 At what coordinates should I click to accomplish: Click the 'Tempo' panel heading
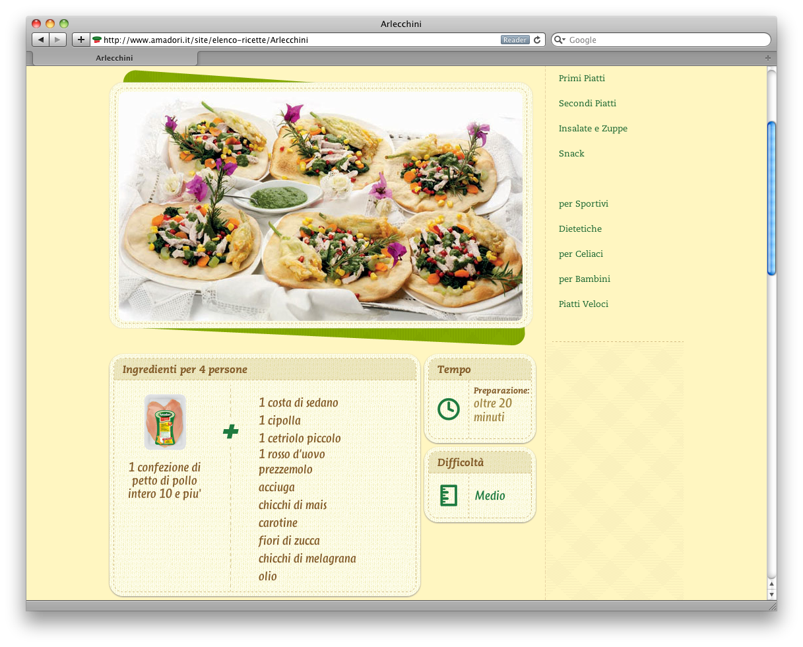pyautogui.click(x=454, y=370)
